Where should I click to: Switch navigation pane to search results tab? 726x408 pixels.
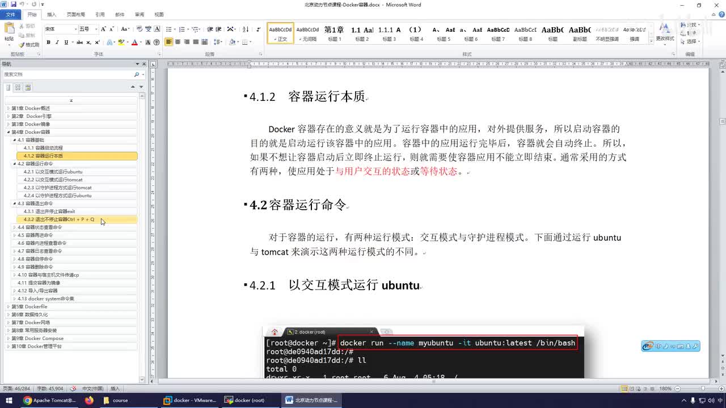click(x=28, y=87)
